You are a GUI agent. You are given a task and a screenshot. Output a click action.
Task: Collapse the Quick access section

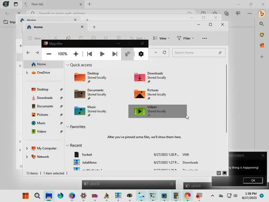[68, 65]
